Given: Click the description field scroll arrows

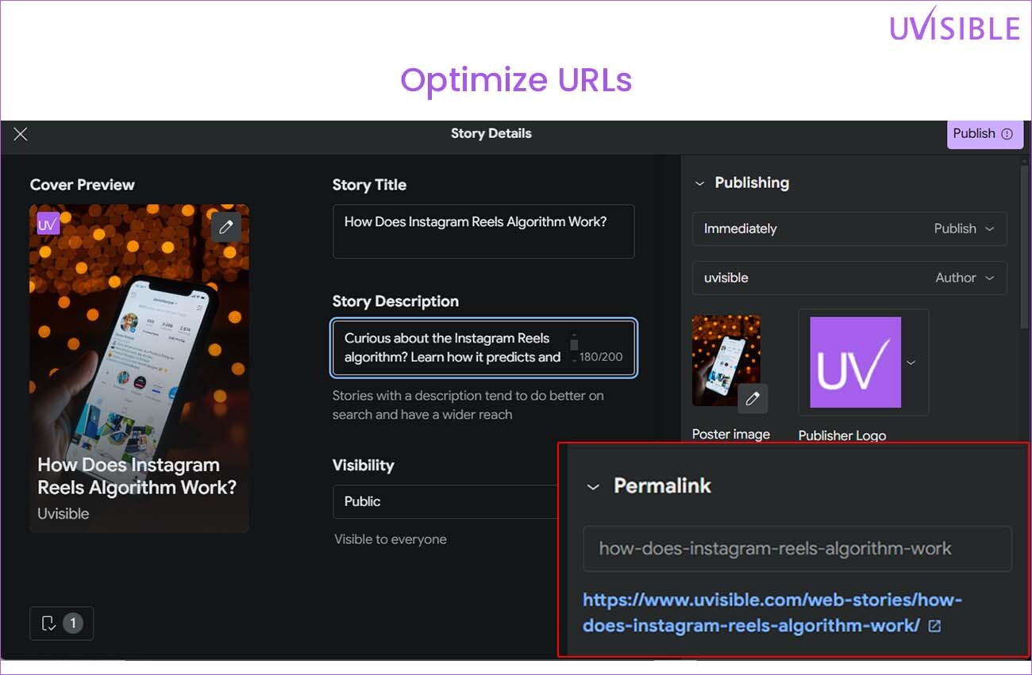Looking at the screenshot, I should coord(574,347).
